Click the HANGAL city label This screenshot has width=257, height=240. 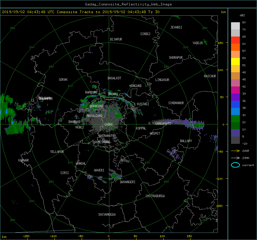point(81,164)
